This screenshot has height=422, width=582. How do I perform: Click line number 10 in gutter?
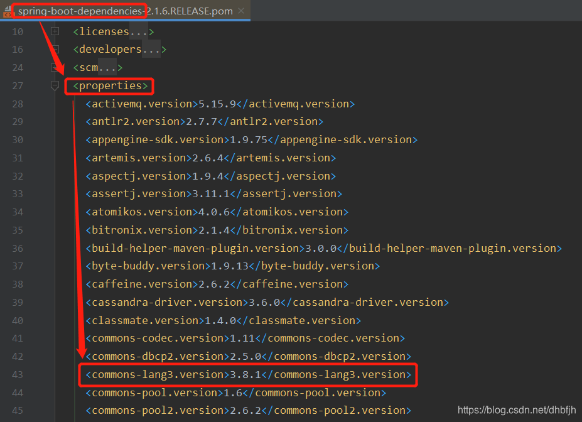pyautogui.click(x=18, y=32)
